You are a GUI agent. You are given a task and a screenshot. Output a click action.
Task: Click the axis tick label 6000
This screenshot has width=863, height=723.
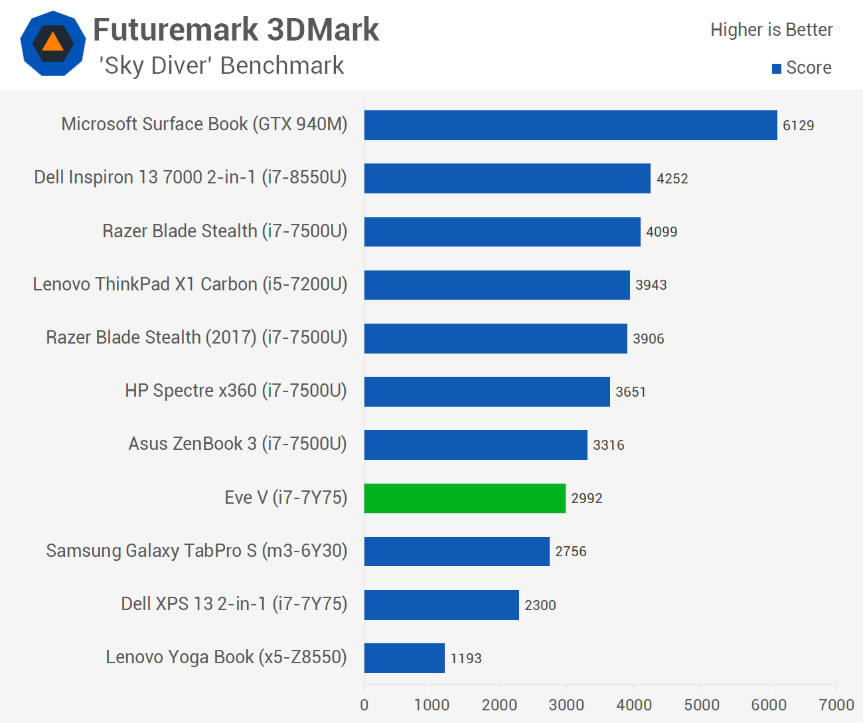769,705
